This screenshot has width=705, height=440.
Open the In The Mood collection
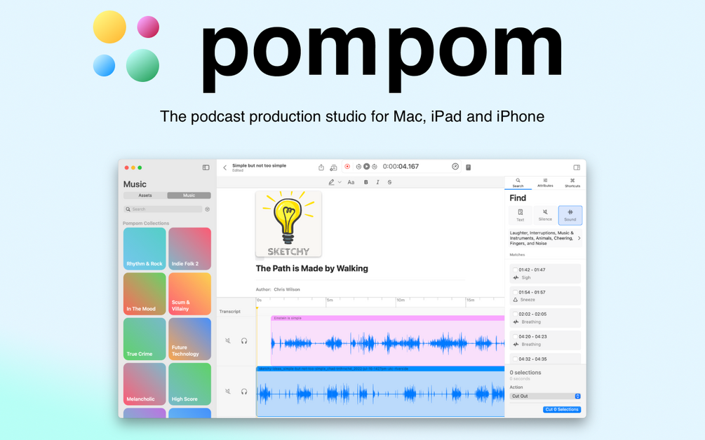[145, 294]
